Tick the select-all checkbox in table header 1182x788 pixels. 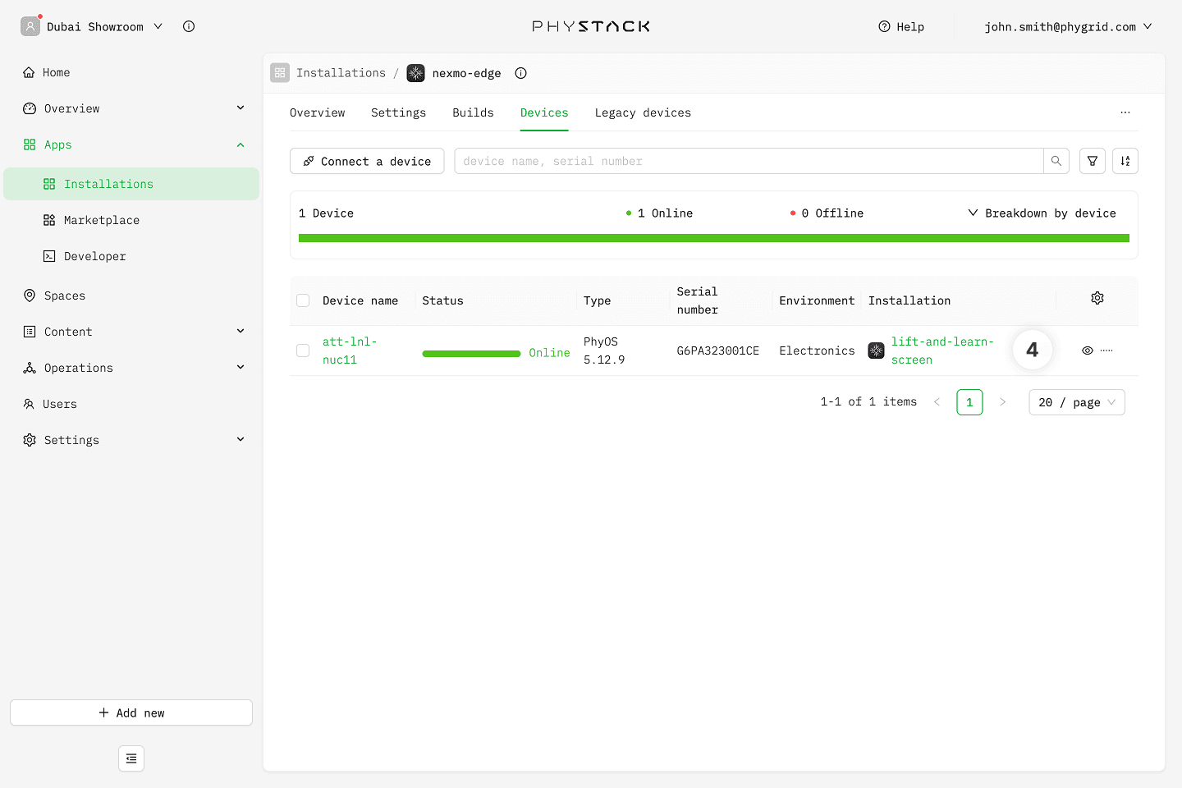(303, 300)
